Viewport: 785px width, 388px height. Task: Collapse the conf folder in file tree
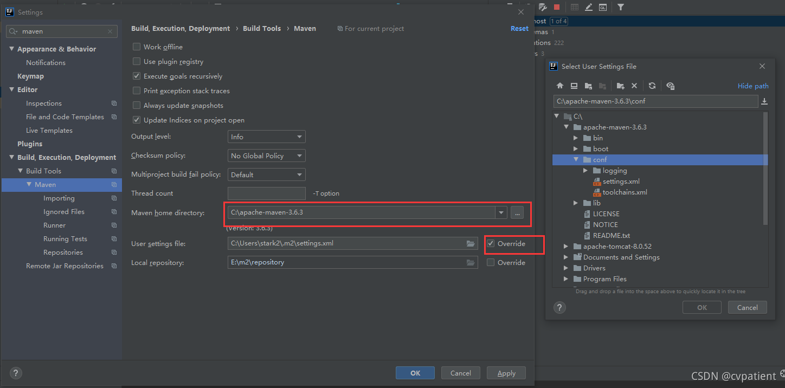pyautogui.click(x=576, y=160)
